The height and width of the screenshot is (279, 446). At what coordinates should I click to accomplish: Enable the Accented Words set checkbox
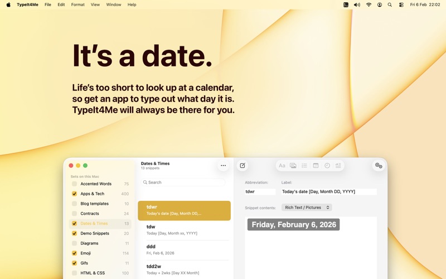(x=74, y=184)
